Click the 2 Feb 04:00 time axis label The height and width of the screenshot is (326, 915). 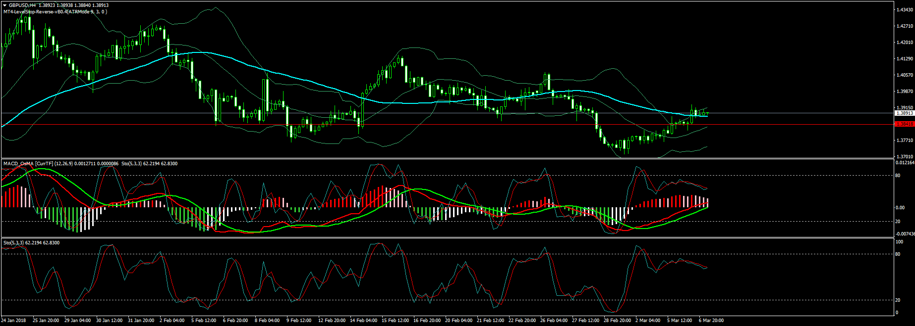pyautogui.click(x=172, y=321)
